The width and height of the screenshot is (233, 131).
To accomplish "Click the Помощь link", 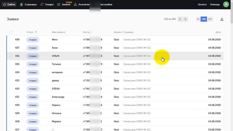I will coord(215,4).
